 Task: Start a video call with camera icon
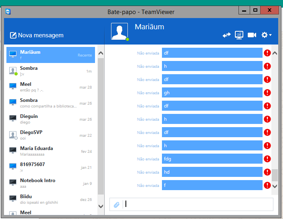[x=252, y=35]
